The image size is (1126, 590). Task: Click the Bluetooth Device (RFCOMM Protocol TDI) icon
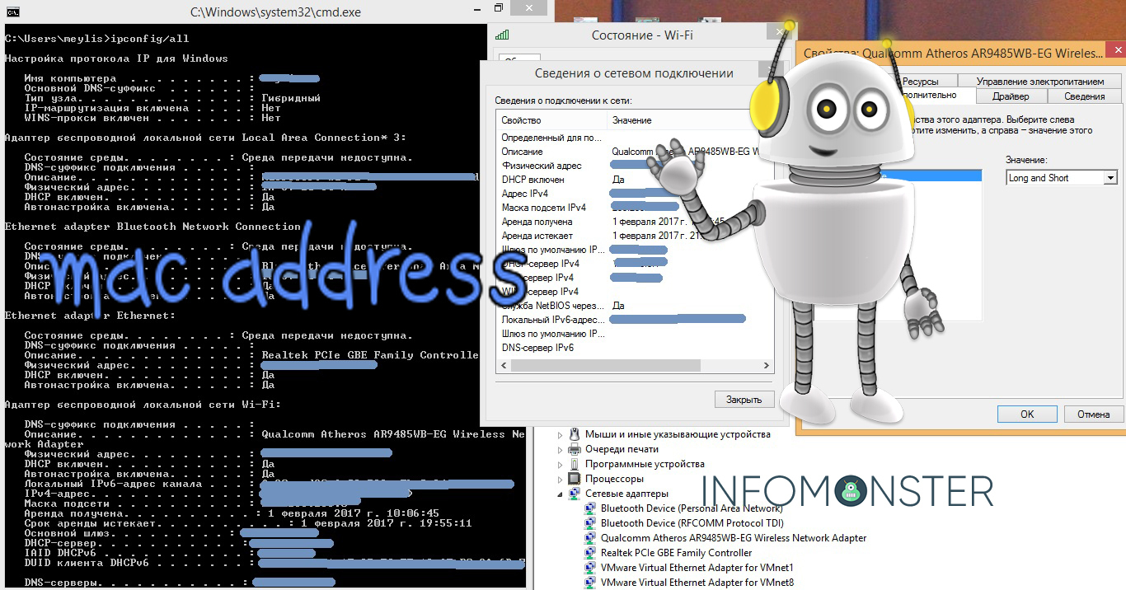click(x=590, y=523)
